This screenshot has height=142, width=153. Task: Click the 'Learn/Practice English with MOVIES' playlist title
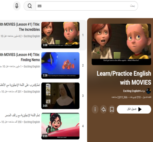124,78
